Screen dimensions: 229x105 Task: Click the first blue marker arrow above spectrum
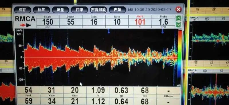tap(109, 31)
